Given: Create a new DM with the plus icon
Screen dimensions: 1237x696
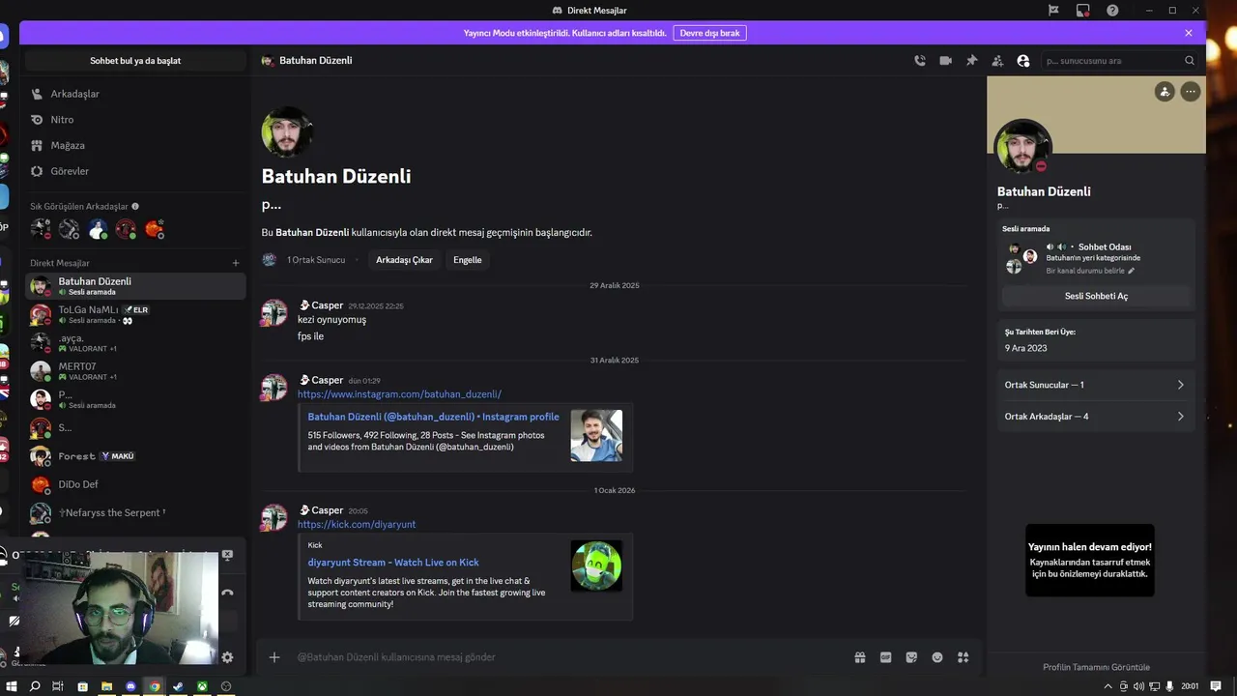Looking at the screenshot, I should coord(235,263).
